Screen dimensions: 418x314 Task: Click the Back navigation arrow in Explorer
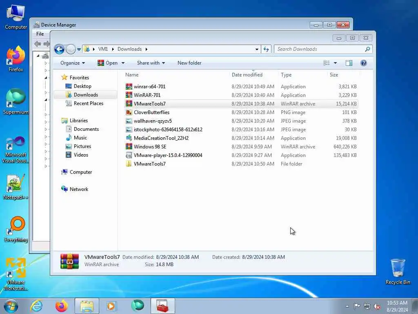point(59,49)
